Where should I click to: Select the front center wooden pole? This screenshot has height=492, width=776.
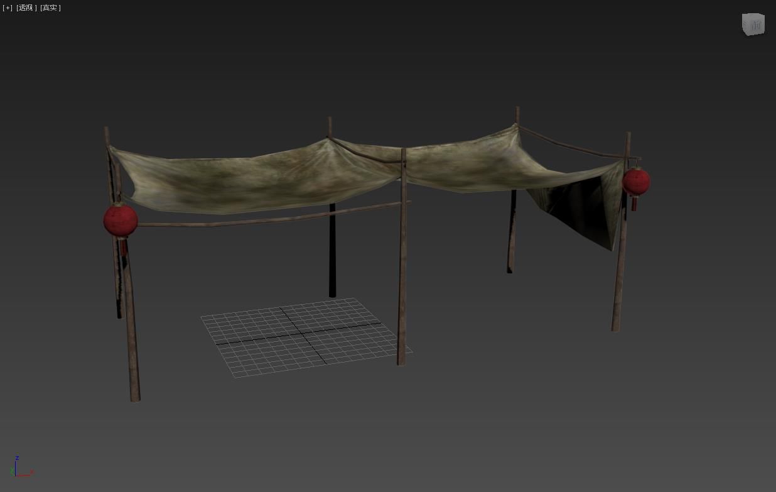402,283
